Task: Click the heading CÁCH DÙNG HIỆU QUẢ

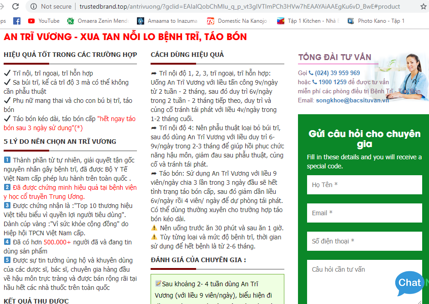Action: [x=187, y=55]
